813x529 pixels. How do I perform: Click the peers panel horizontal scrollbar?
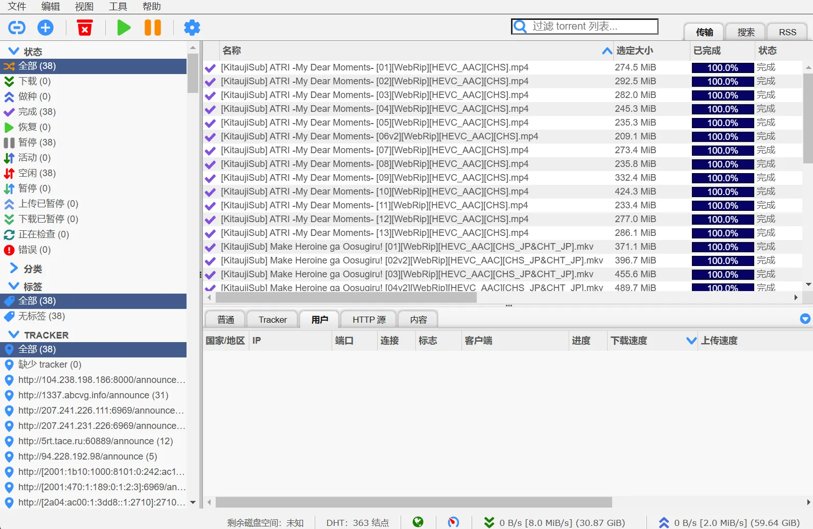414,502
